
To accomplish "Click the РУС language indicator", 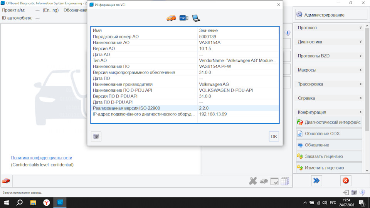I will (x=333, y=203).
